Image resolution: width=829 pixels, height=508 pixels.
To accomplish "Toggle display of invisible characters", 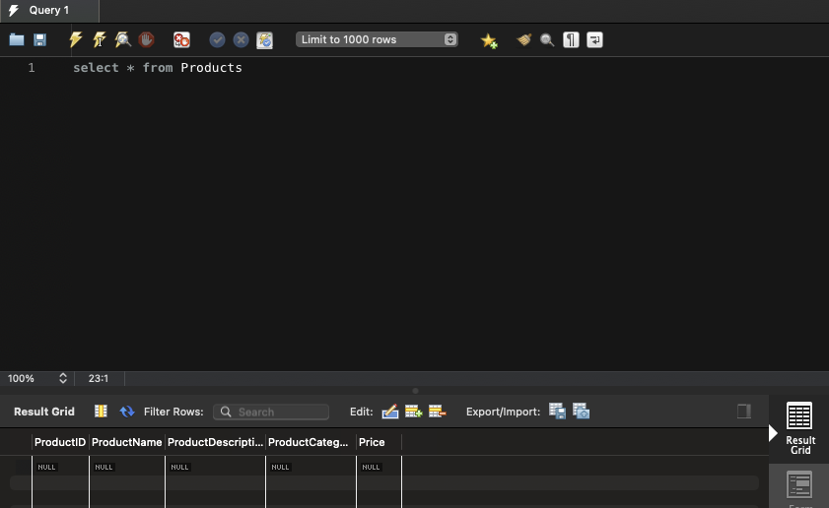I will (571, 40).
